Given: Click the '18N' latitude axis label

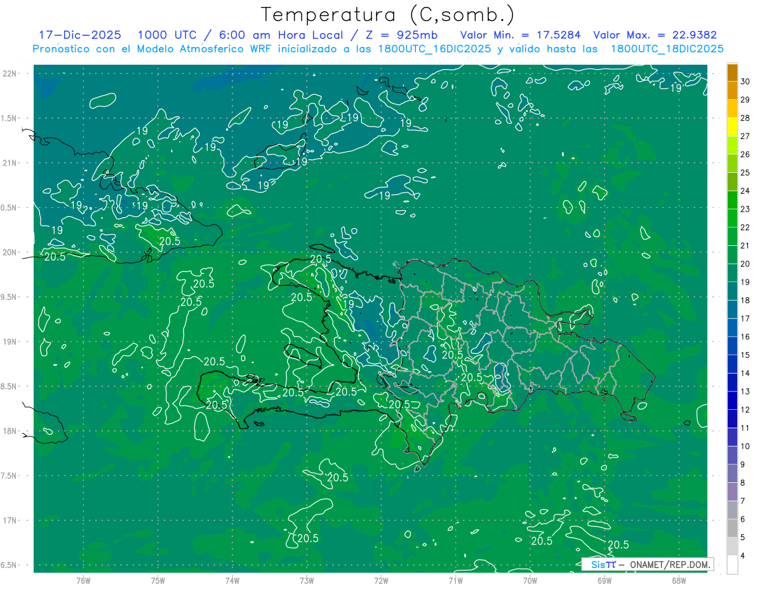Looking at the screenshot, I should coord(11,431).
